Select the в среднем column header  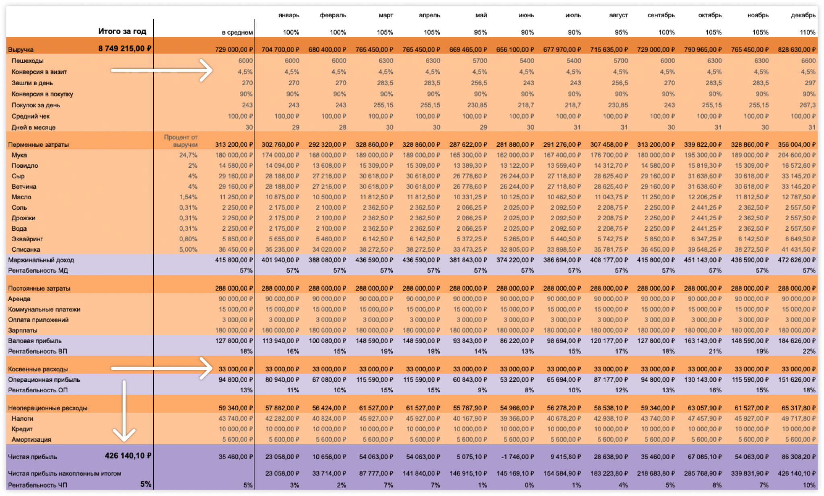click(x=237, y=32)
